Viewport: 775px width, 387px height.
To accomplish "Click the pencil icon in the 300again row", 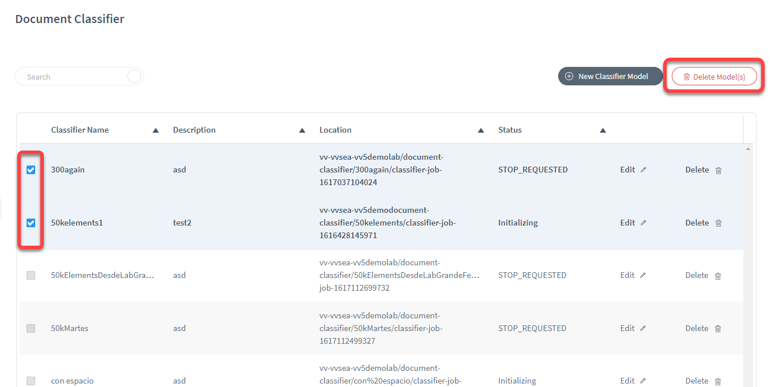I will [x=644, y=170].
